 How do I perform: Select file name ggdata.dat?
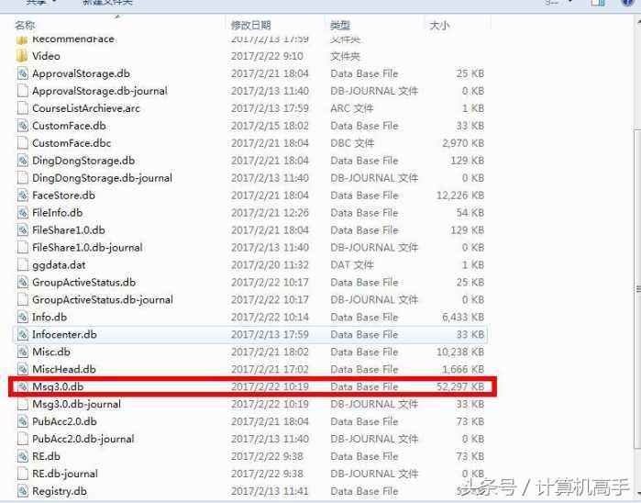pos(59,265)
